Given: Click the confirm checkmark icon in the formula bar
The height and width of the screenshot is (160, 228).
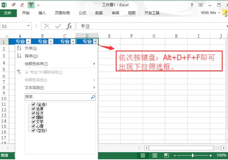Looking at the screenshot, I should pyautogui.click(x=58, y=26).
